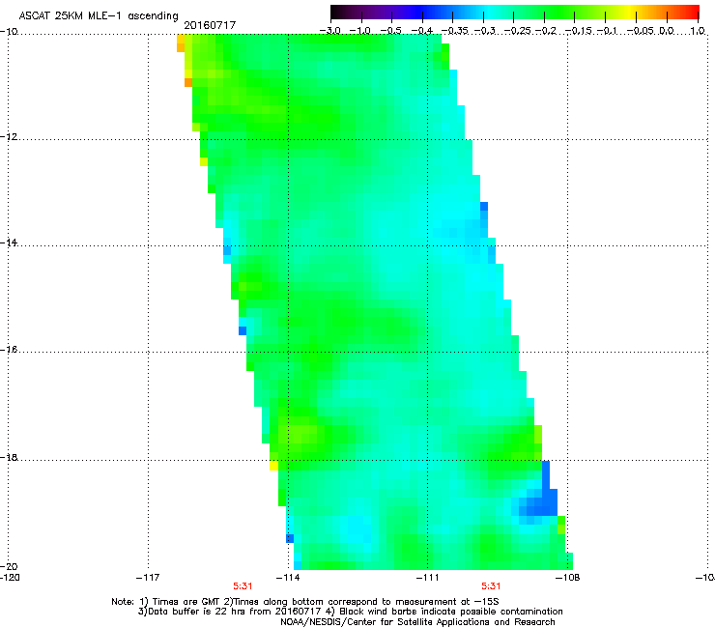Click the color scale label 0.0

pos(667,31)
